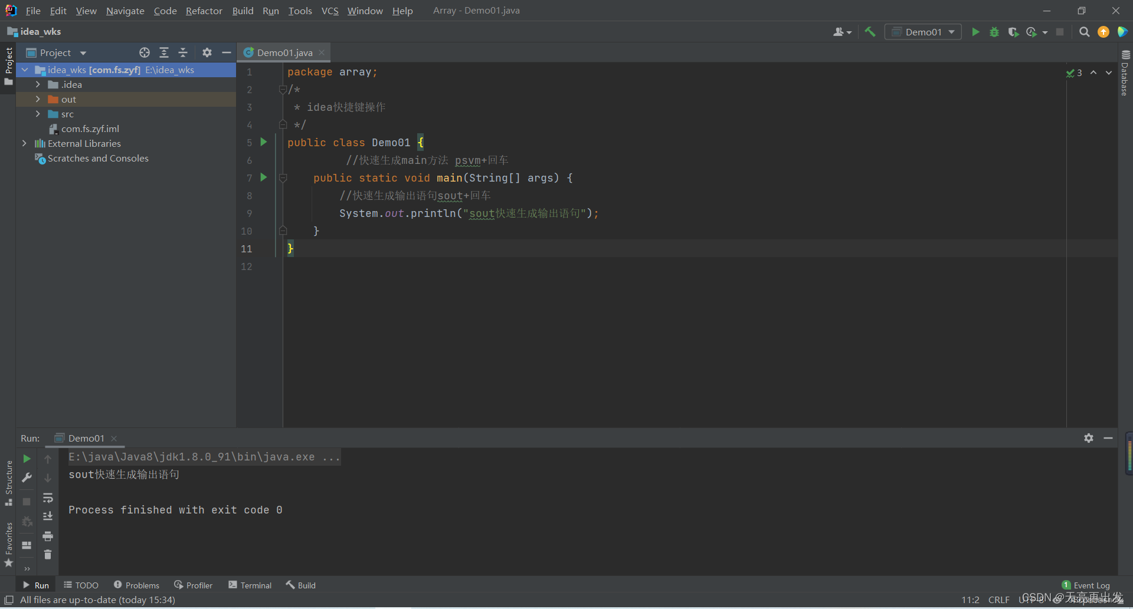Image resolution: width=1133 pixels, height=609 pixels.
Task: Select opened file target icon in Project panel
Action: click(x=145, y=52)
